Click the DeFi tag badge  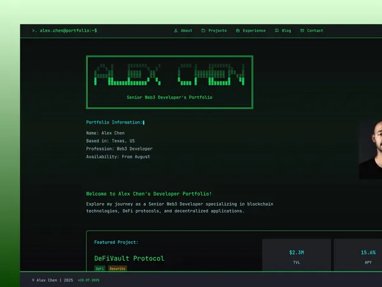[x=100, y=269]
